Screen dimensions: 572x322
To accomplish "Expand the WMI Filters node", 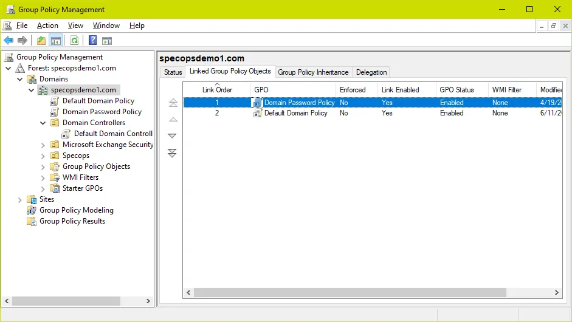I will pyautogui.click(x=43, y=178).
